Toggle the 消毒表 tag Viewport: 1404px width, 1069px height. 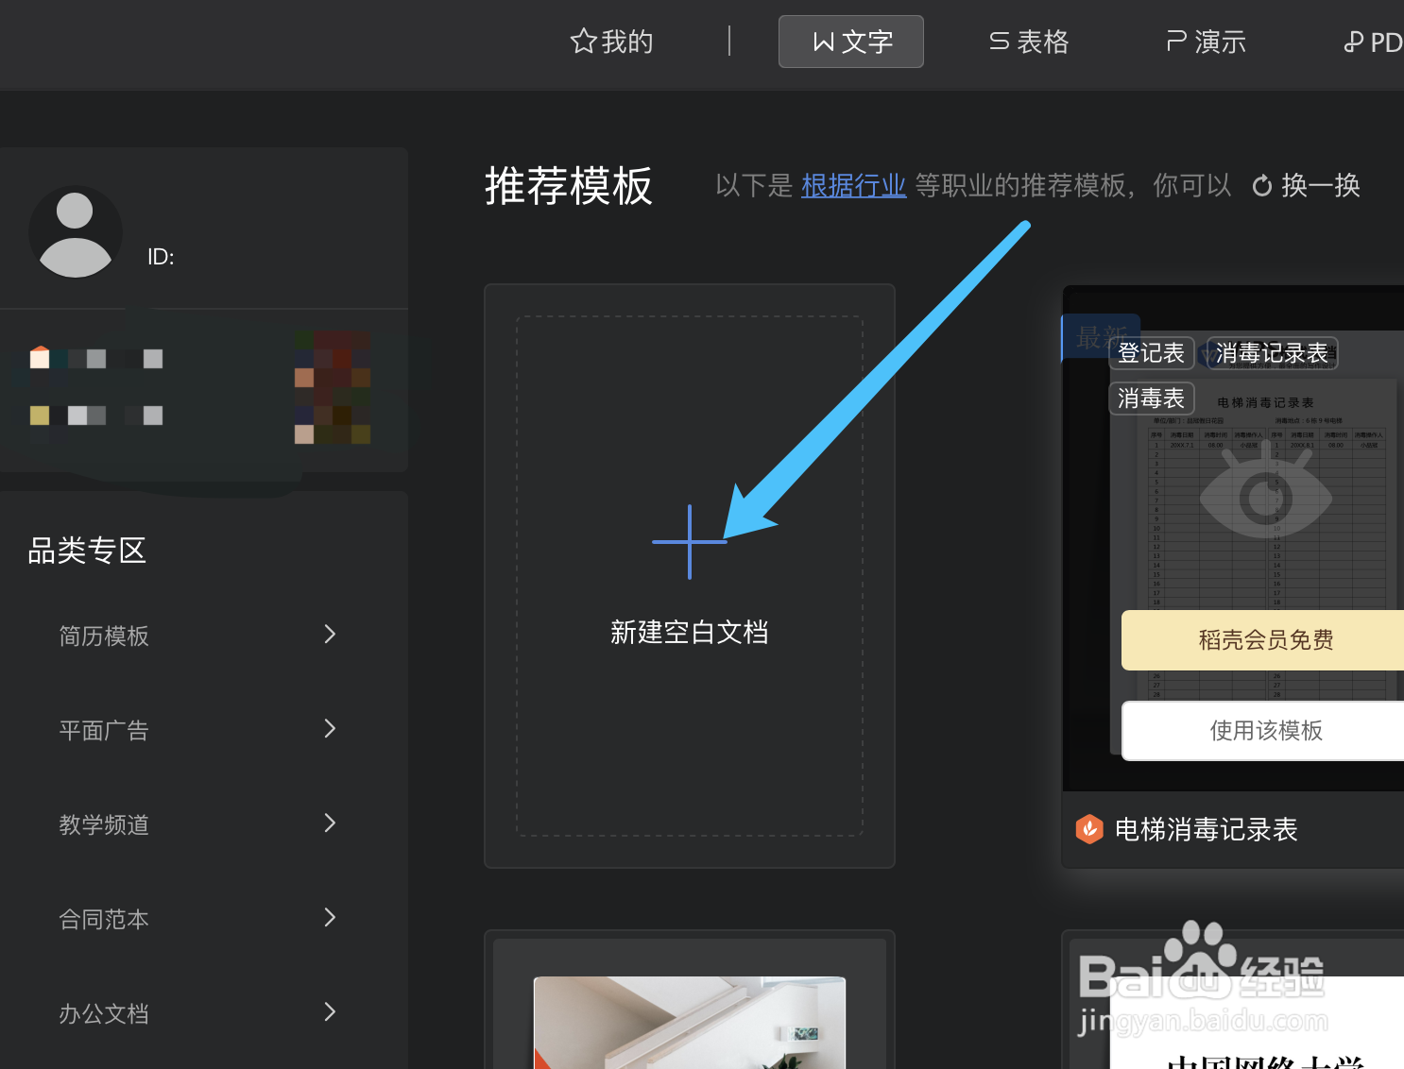click(1151, 398)
